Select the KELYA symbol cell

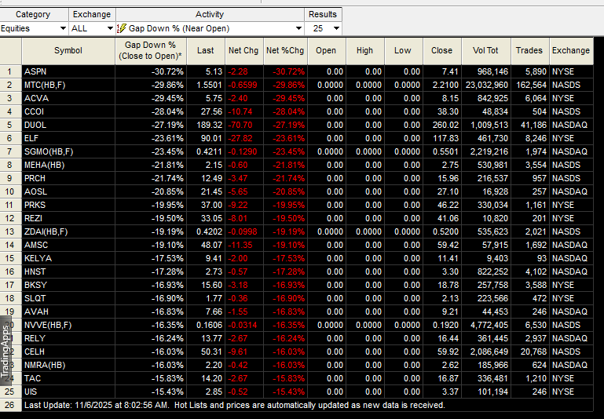pos(68,259)
